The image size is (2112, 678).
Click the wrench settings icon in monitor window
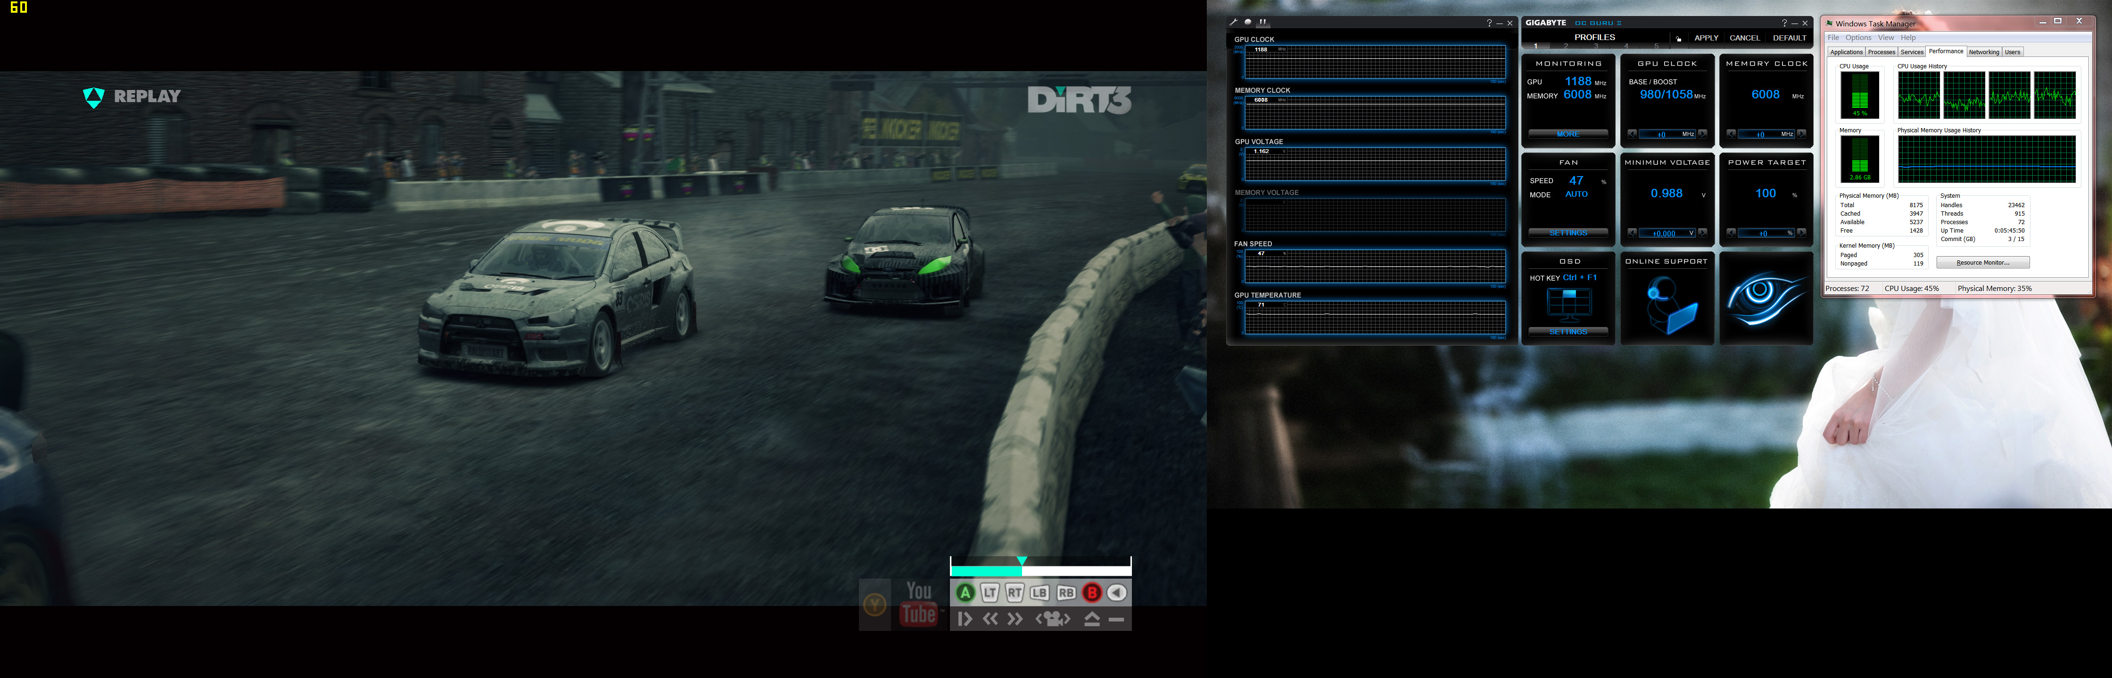(x=1233, y=22)
